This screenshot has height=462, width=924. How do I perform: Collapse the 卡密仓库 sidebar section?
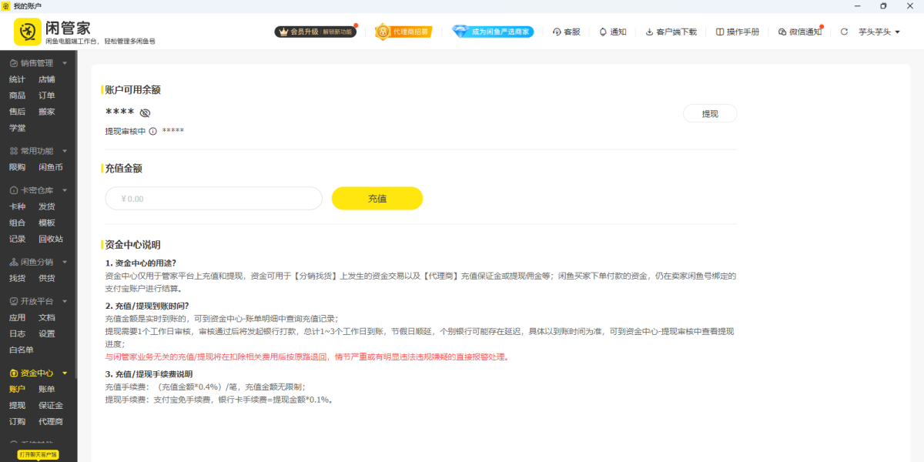point(65,190)
